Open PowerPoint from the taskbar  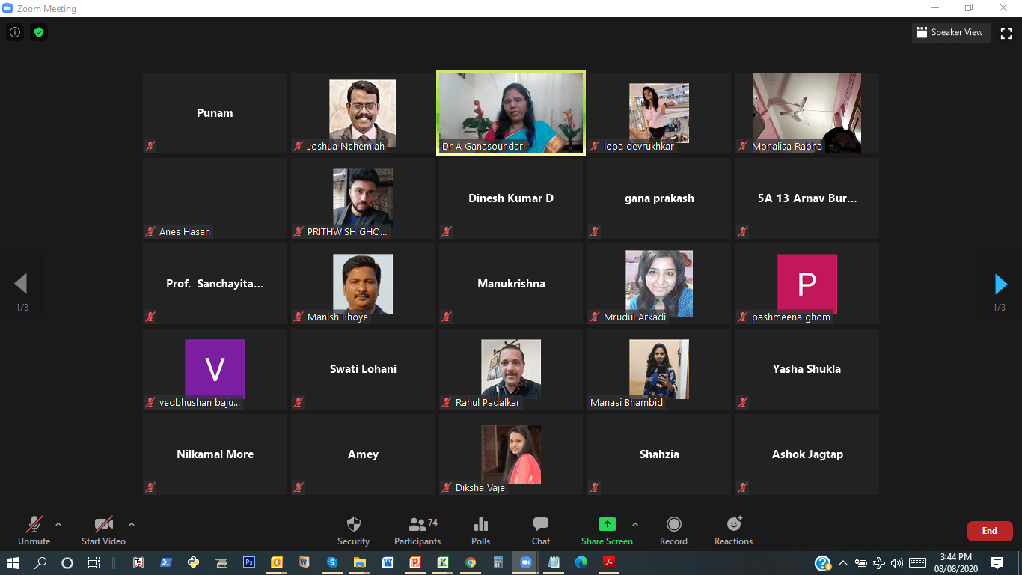[x=415, y=562]
